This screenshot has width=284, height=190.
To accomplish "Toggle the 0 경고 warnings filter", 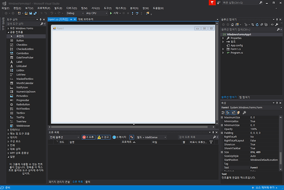I will click(x=103, y=137).
